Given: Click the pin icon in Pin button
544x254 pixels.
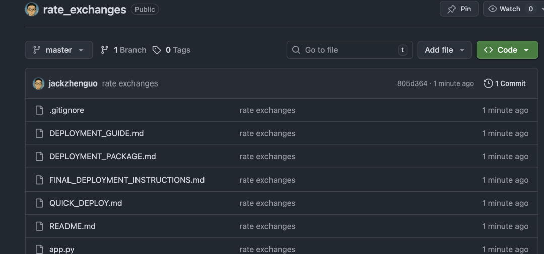Looking at the screenshot, I should coord(452,9).
